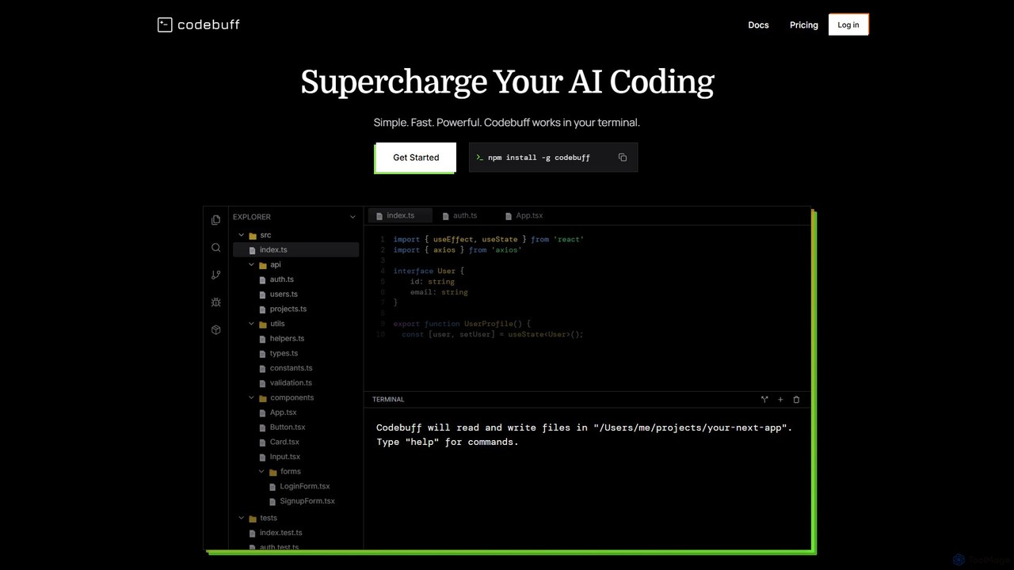Click the 'npm install -g codebuff' command text
The width and height of the screenshot is (1014, 570).
point(539,158)
